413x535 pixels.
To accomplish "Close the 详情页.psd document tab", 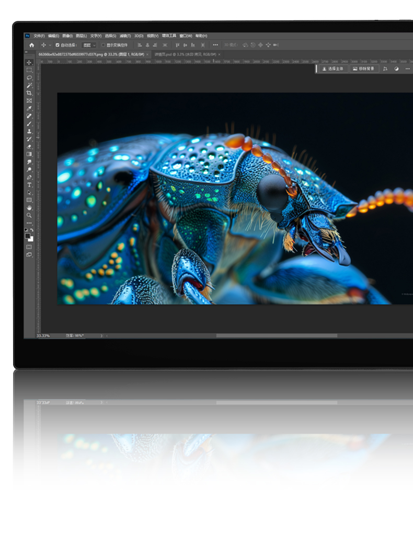I will coord(219,54).
